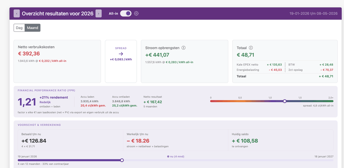Click the '20,4 ct/kWh gem.' charge price
Screen dimensions: 344x168
pyautogui.click(x=93, y=105)
